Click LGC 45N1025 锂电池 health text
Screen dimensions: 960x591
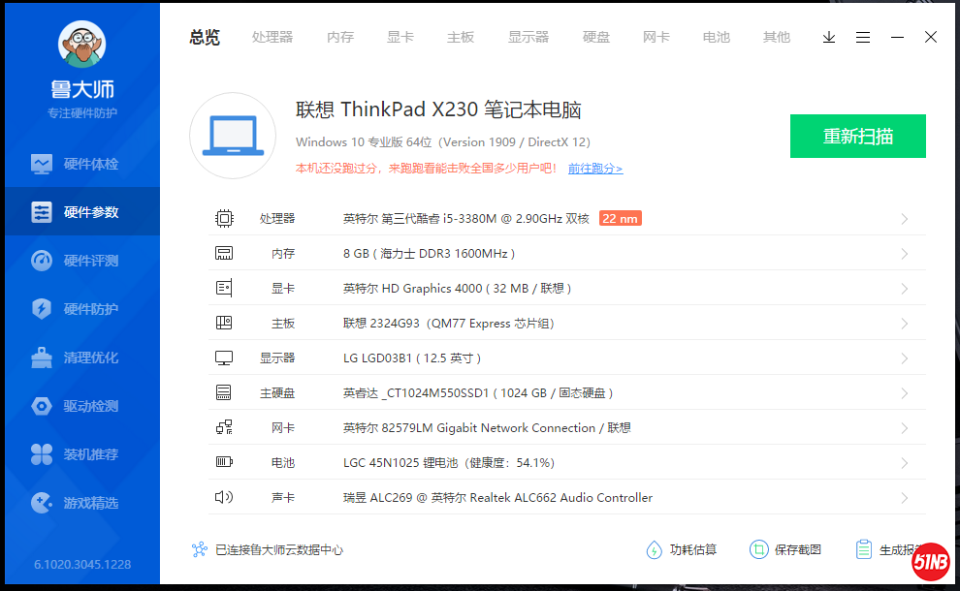(x=449, y=462)
